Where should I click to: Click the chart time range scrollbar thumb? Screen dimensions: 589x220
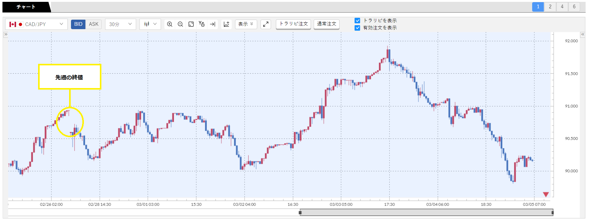coord(426,212)
